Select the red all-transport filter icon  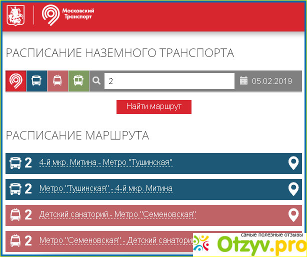[x=16, y=80]
